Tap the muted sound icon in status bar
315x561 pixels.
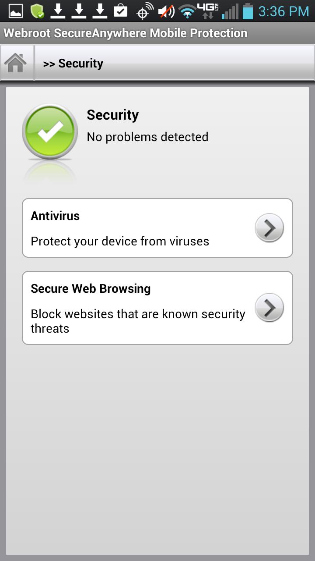click(x=167, y=10)
